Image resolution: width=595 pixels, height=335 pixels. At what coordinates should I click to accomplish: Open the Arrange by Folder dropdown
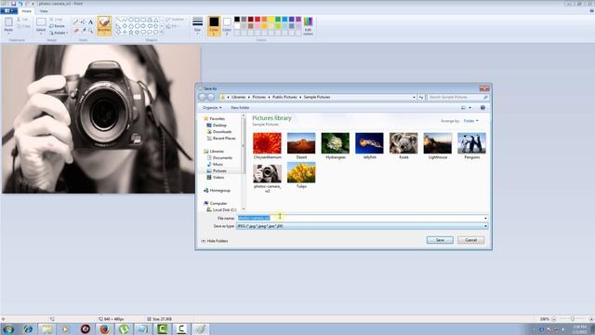471,121
